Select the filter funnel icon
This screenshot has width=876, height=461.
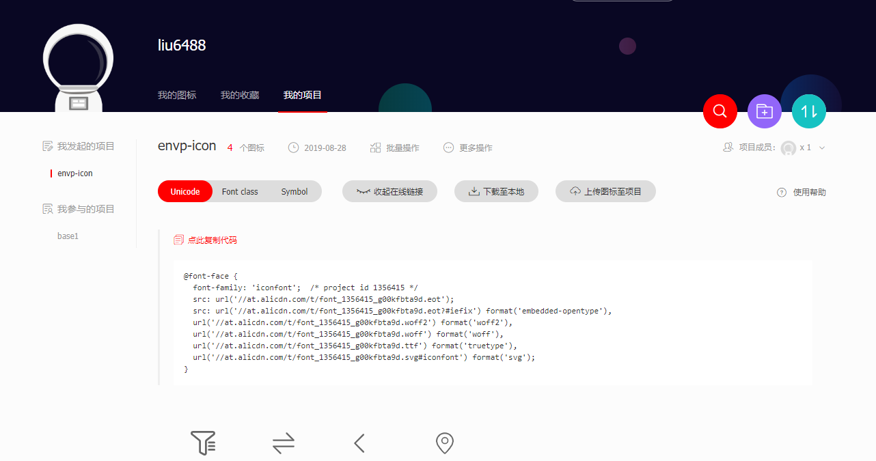click(x=204, y=443)
